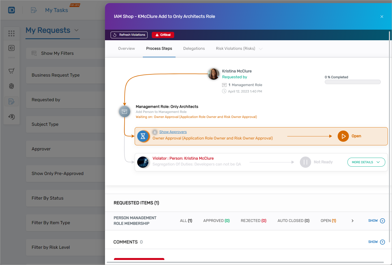This screenshot has width=392, height=265.
Task: Click the Refresh Violations button
Action: pyautogui.click(x=129, y=35)
